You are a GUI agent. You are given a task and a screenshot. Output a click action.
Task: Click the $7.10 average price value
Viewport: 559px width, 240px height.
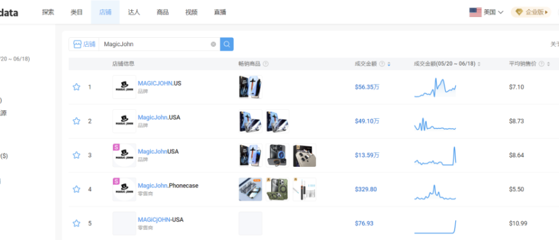[517, 87]
